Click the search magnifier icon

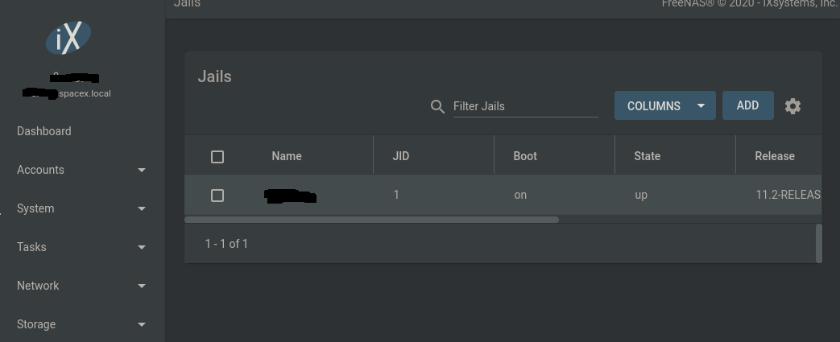point(437,106)
